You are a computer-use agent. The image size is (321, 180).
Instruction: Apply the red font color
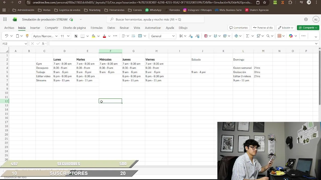coord(104,36)
